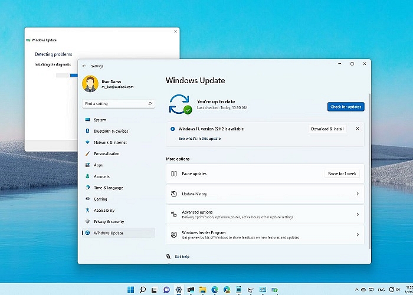The width and height of the screenshot is (413, 295).
Task: Maximize the Settings window
Action: click(x=352, y=64)
